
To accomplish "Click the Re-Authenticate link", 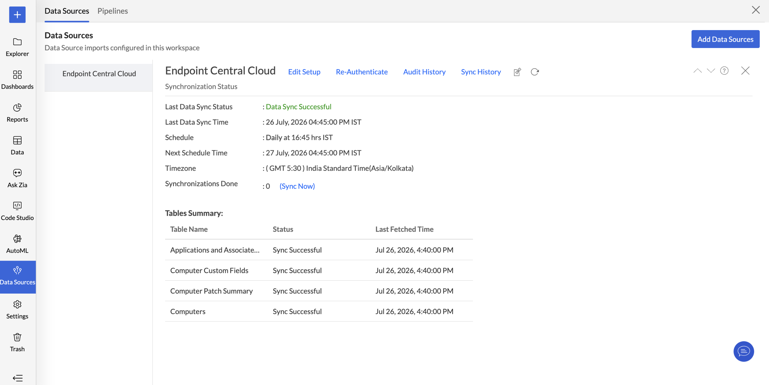I will click(362, 72).
